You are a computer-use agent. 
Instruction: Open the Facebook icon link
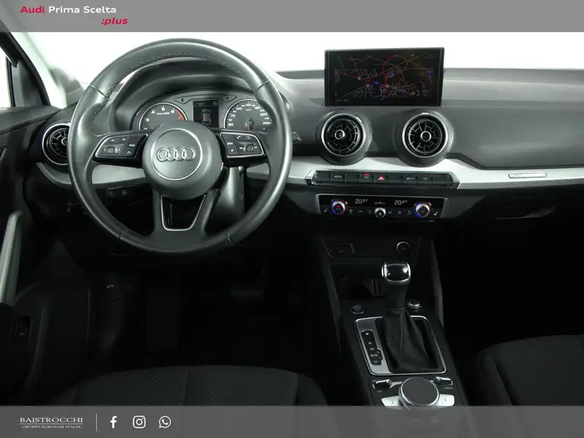[113, 422]
